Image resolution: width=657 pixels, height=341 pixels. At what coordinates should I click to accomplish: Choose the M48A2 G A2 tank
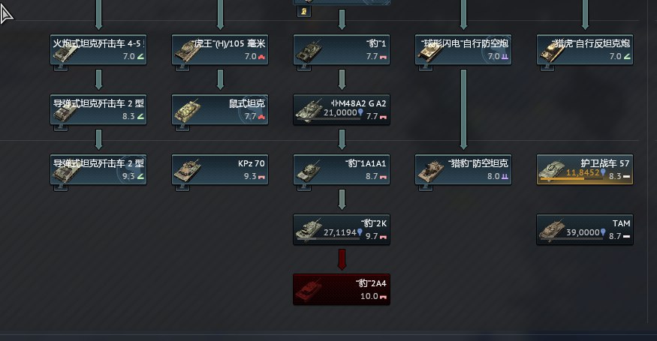(x=342, y=109)
